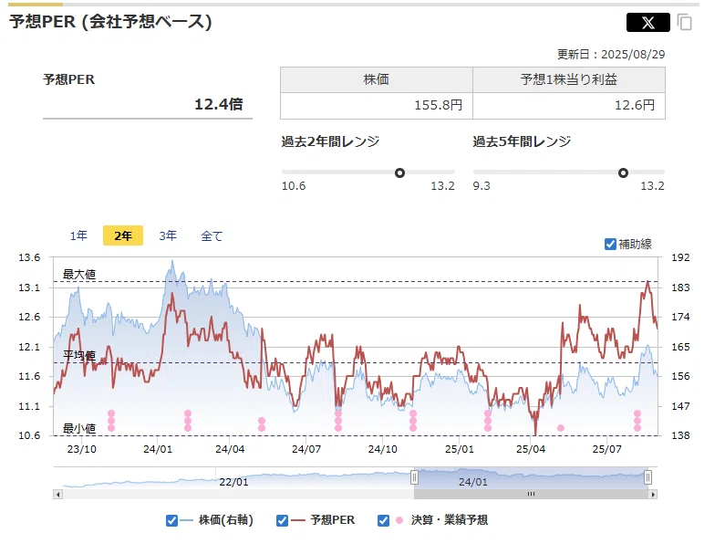
Task: Click left arrow of navigator scrollbar
Action: [57, 495]
